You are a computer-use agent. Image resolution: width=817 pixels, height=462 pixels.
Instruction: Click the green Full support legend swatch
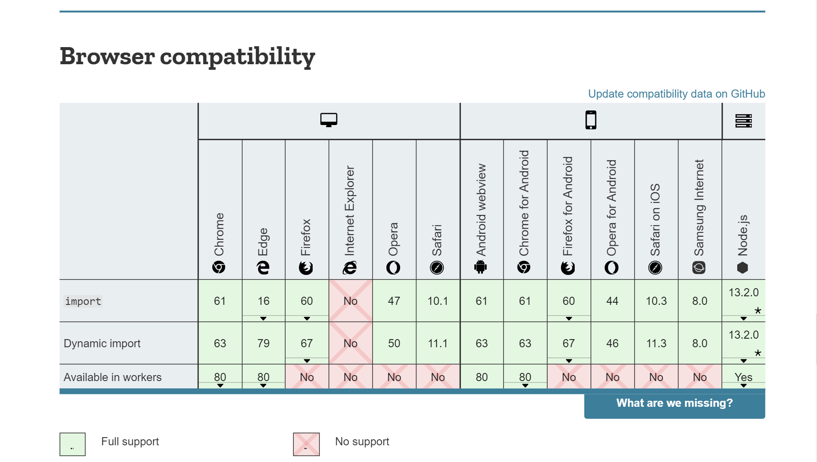pos(72,444)
